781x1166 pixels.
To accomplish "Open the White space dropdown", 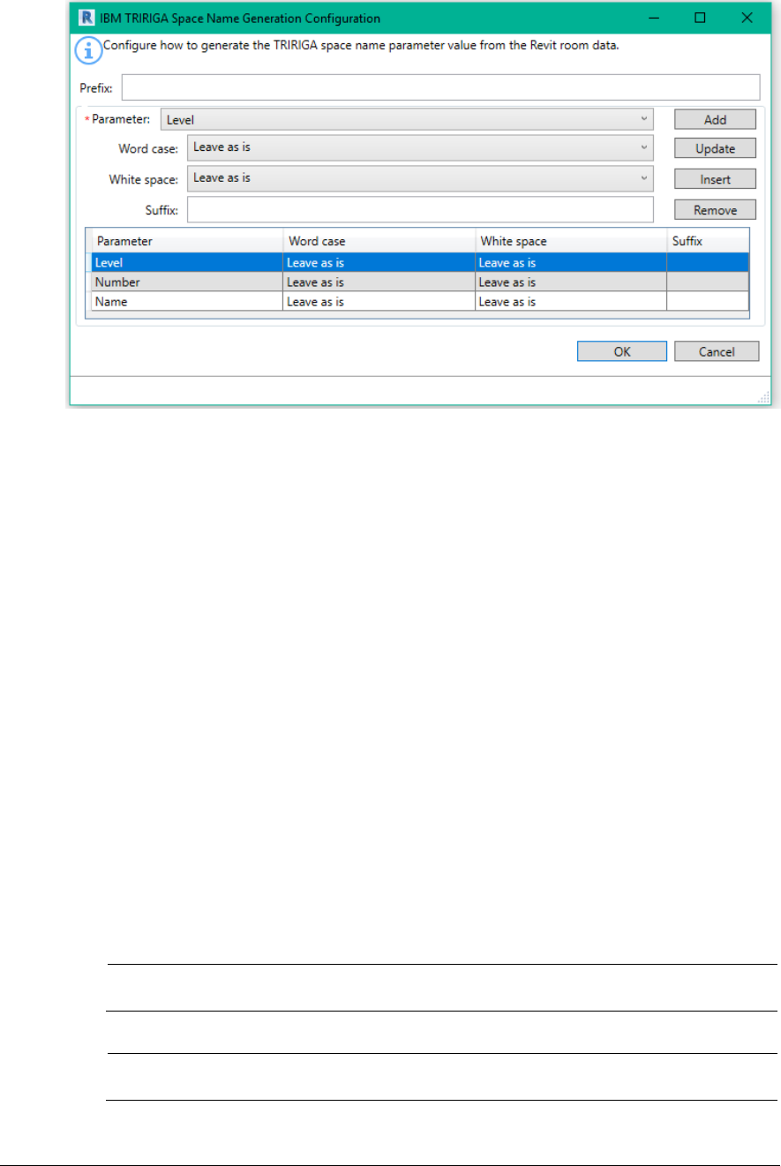I will [420, 178].
